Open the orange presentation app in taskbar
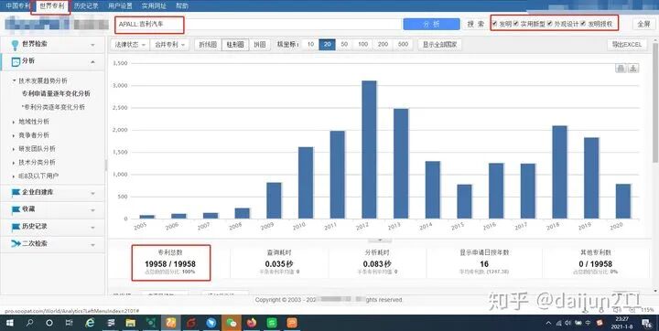The image size is (659, 331). tap(292, 323)
